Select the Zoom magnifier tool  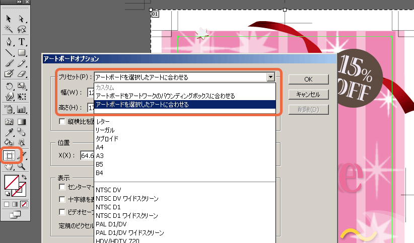[x=21, y=166]
